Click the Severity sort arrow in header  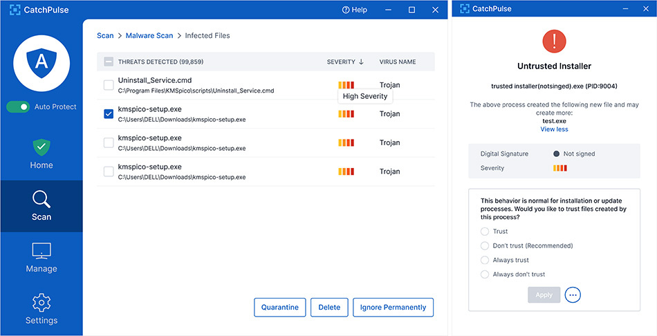click(361, 62)
